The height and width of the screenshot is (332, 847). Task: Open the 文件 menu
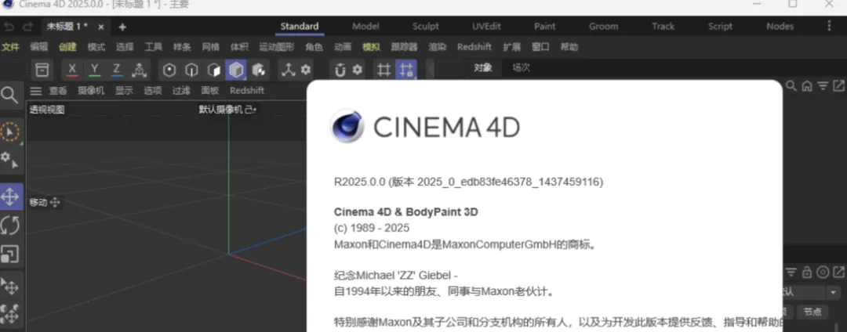pos(10,47)
